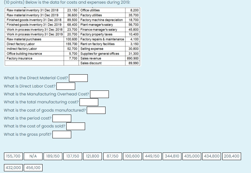
Task: Click 'Work in process inventory 31 Dec 2018' cell
Action: (x=34, y=29)
